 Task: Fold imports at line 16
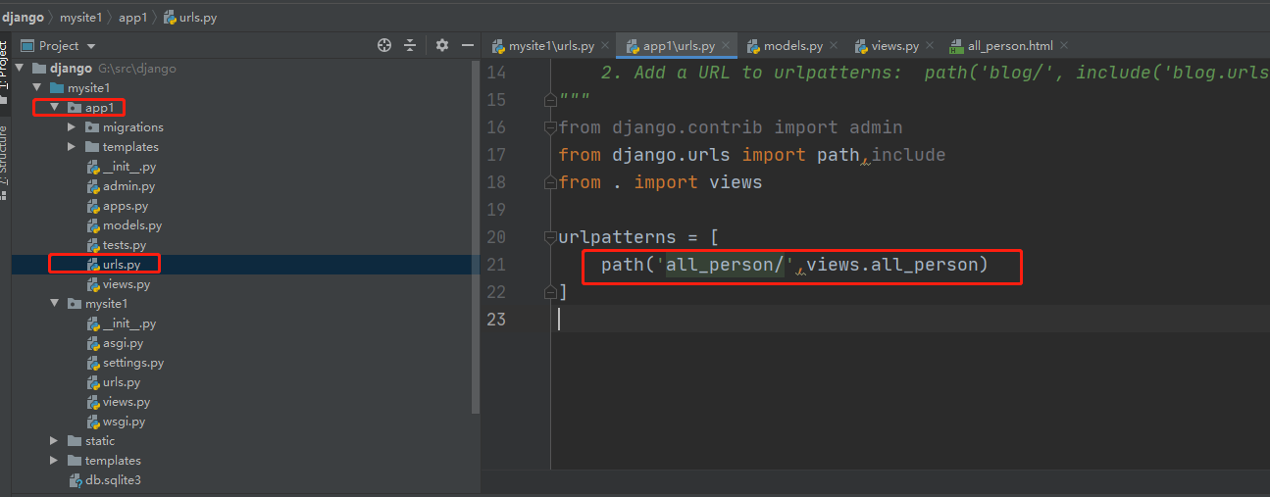(x=550, y=127)
